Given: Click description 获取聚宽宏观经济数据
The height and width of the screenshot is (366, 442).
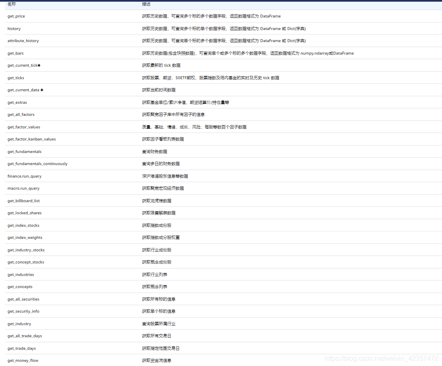Looking at the screenshot, I should (x=163, y=188).
